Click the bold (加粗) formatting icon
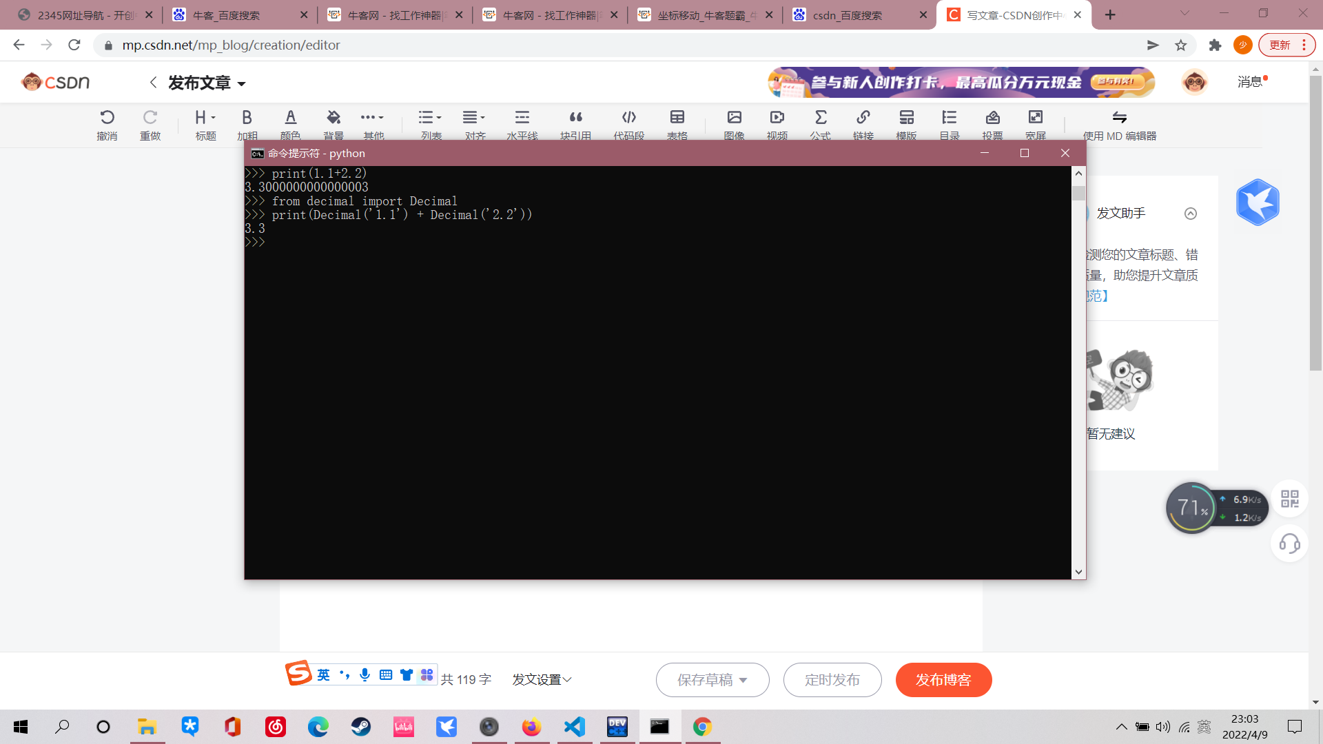Viewport: 1323px width, 744px height. point(247,118)
